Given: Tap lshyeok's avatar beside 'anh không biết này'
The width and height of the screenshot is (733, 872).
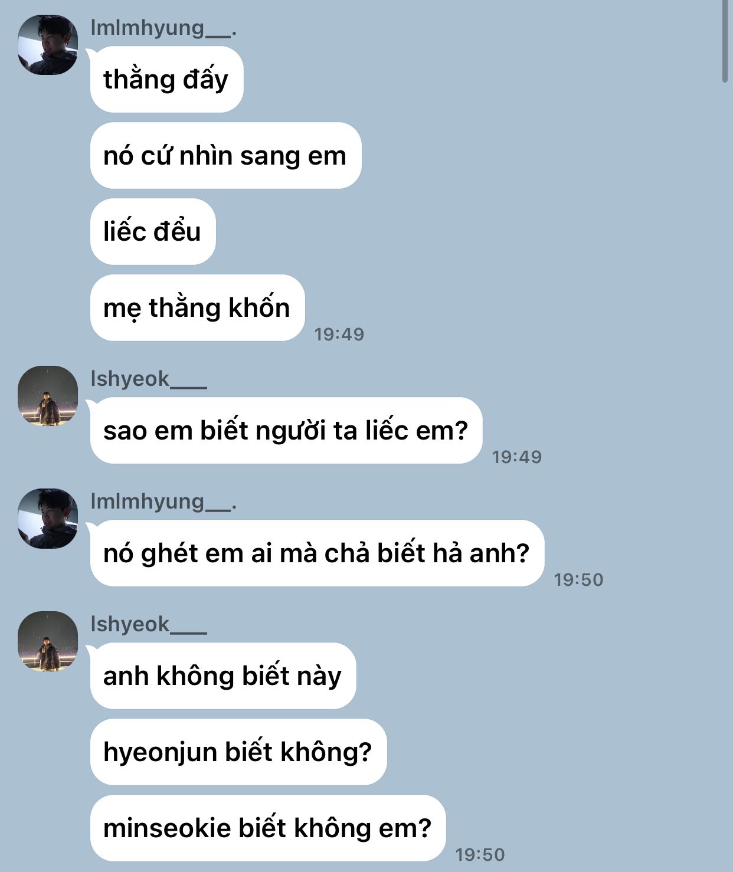Looking at the screenshot, I should pyautogui.click(x=48, y=641).
